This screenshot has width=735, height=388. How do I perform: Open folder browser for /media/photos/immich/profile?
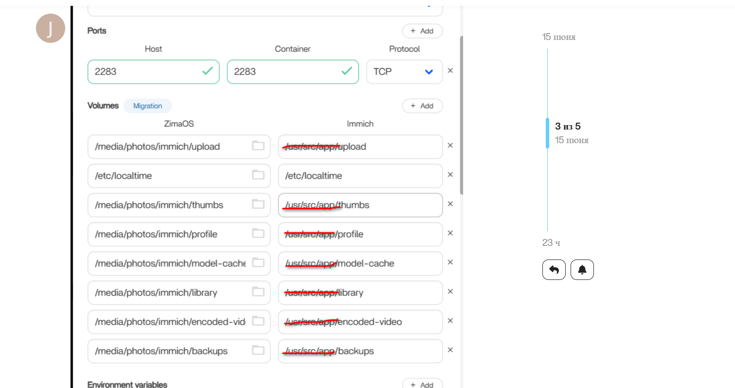258,233
